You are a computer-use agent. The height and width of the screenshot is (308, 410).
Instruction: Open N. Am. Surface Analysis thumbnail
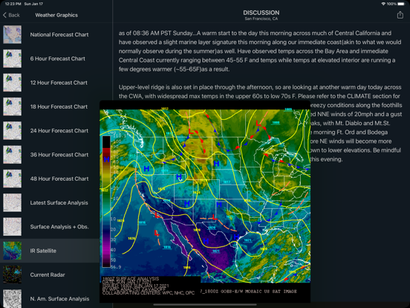click(13, 298)
